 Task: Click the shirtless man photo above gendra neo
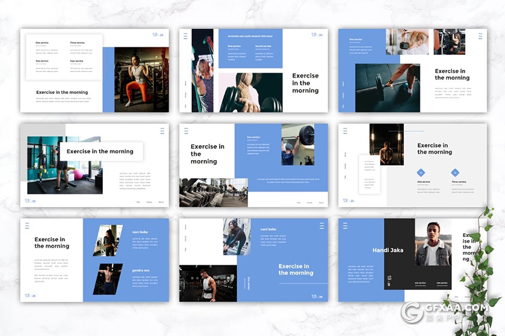(107, 279)
